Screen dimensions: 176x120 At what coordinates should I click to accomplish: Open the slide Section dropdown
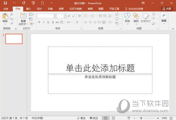32,24
